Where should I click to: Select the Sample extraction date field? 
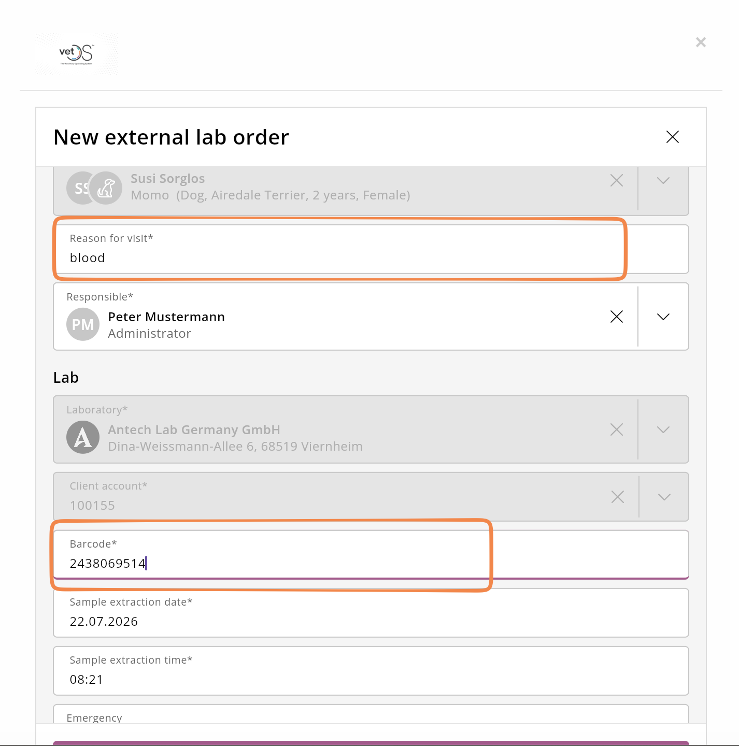(371, 613)
